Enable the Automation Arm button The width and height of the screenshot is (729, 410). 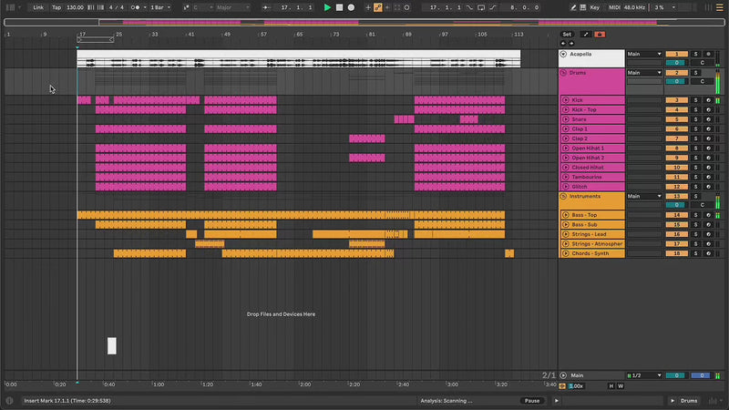[x=378, y=7]
